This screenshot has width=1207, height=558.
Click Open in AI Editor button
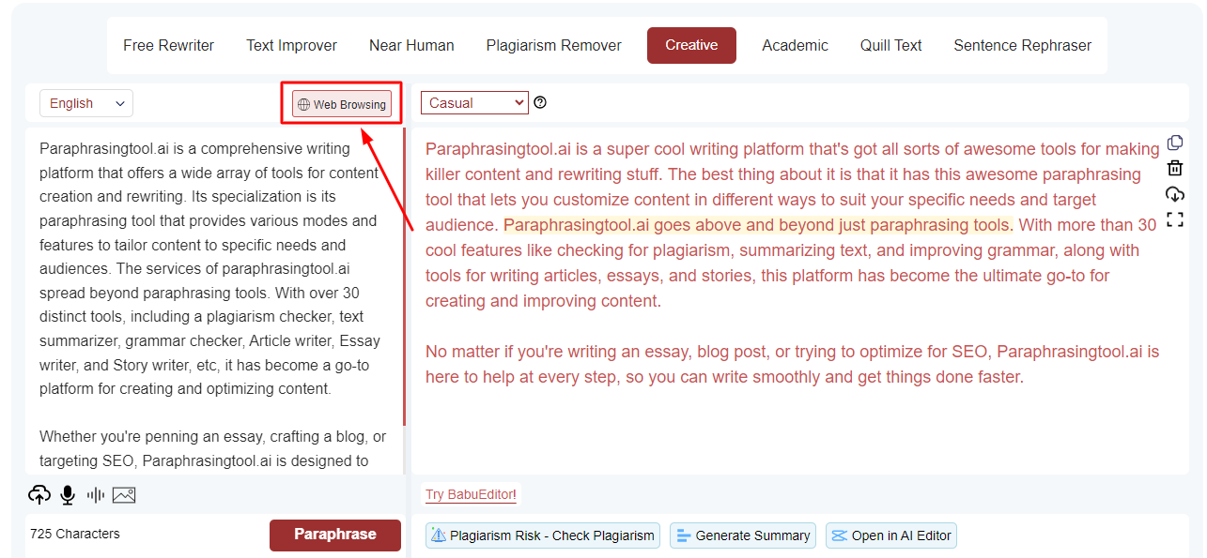point(891,535)
